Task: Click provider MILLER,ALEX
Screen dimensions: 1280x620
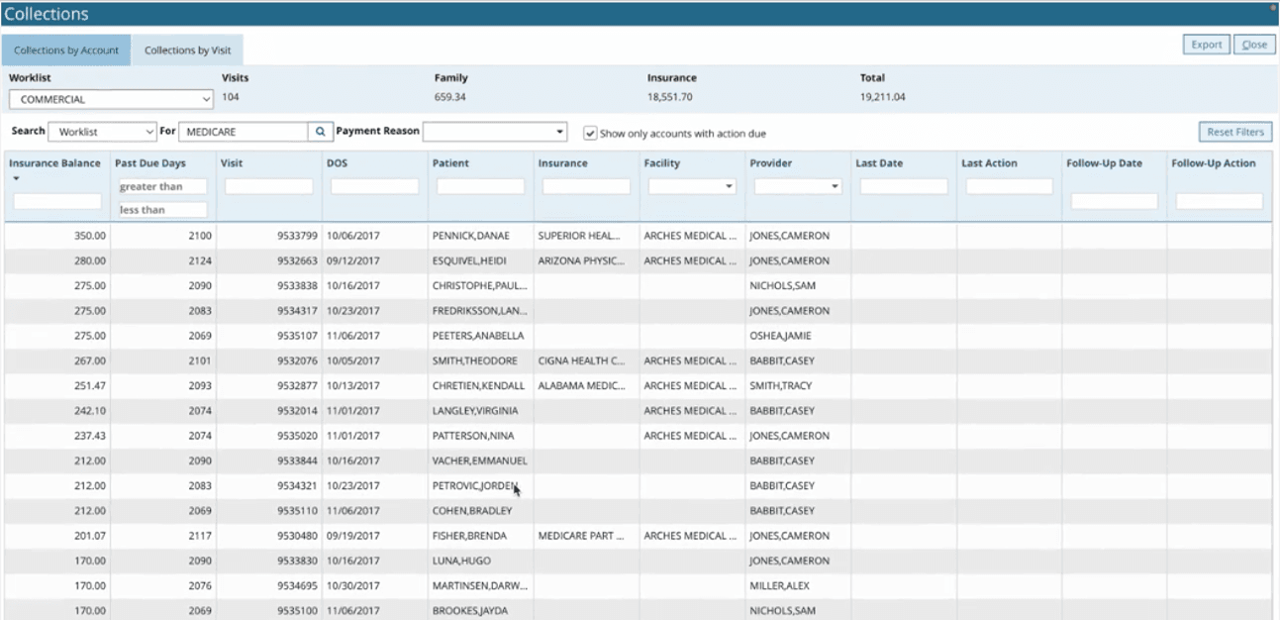Action: (779, 586)
